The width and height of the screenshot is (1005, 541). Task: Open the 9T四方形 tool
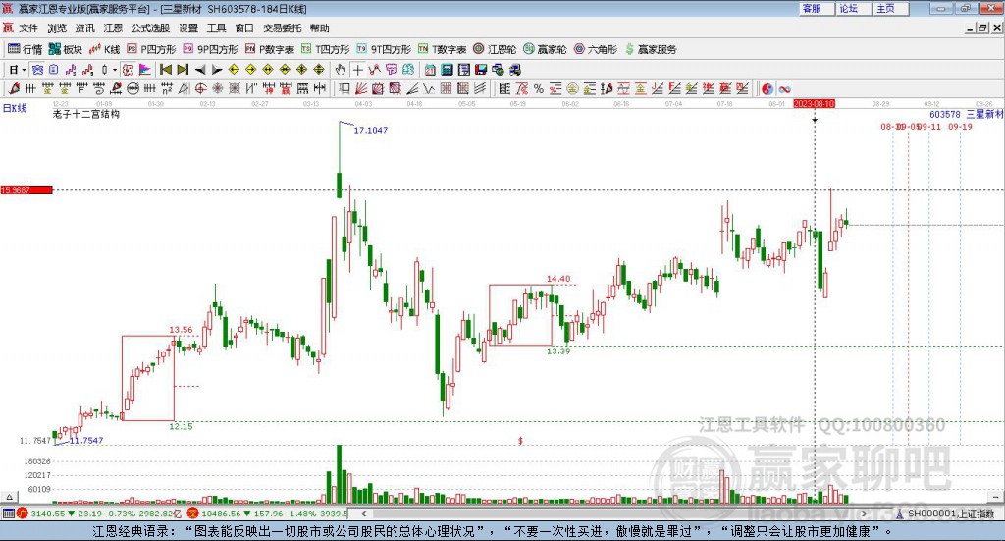tap(384, 49)
